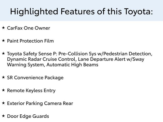Select the star bullet beside Door Edge Guards
The image size is (163, 122).
[3, 116]
